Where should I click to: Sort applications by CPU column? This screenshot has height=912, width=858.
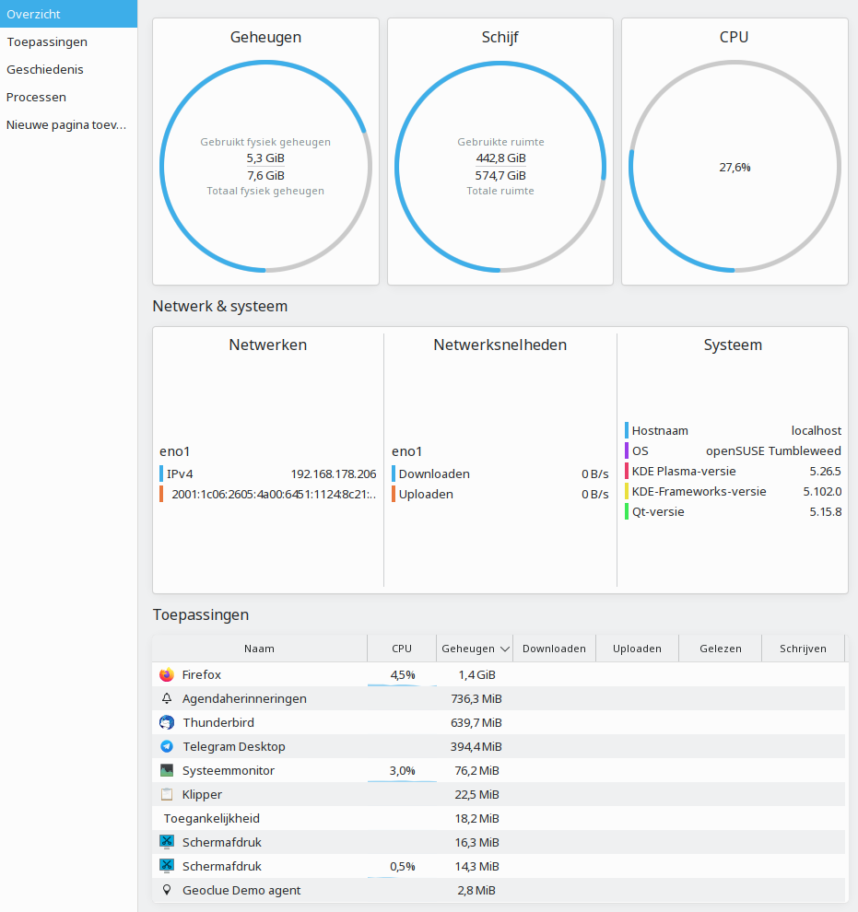(x=402, y=649)
